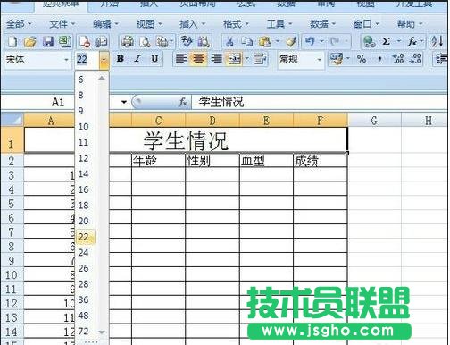The height and width of the screenshot is (345, 450).
Task: Click the New workbook icon
Action: click(x=12, y=42)
